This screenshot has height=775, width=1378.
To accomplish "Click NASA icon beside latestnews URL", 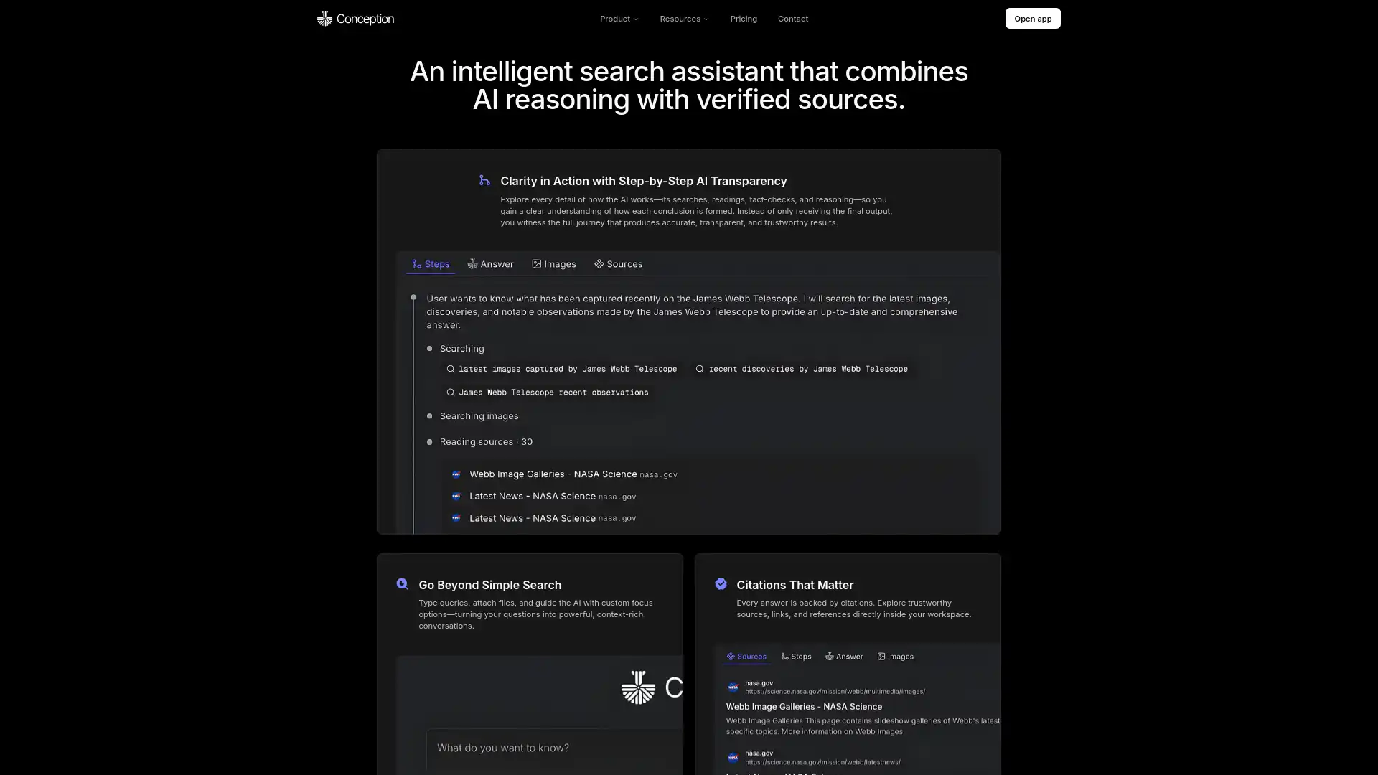I will (733, 758).
